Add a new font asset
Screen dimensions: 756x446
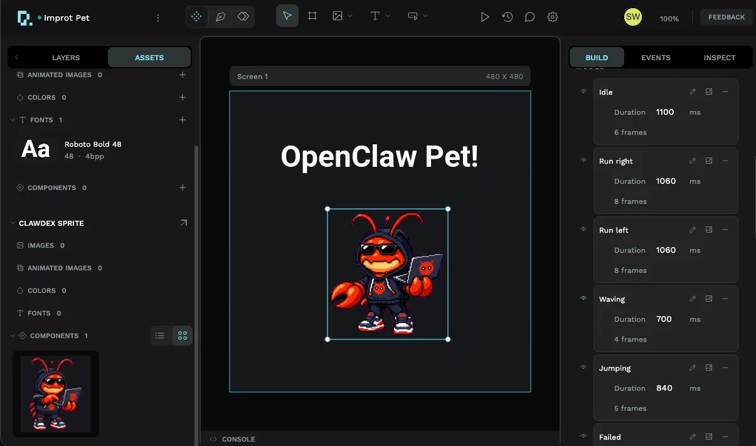[x=183, y=120]
